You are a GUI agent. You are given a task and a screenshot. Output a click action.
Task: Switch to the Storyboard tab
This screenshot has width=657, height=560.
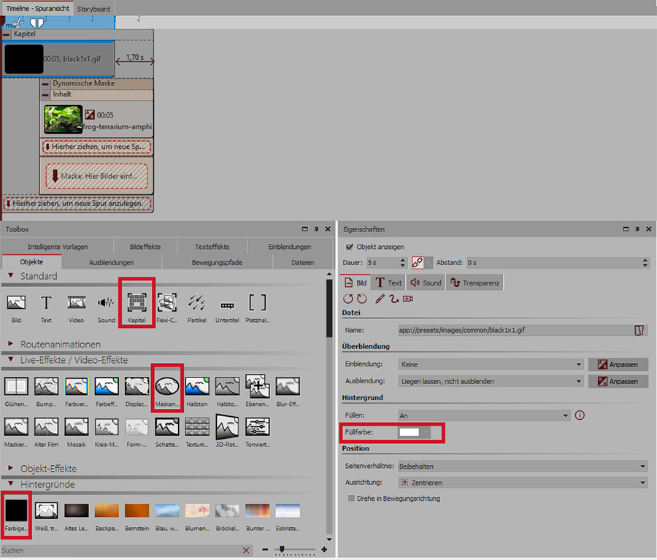(x=94, y=9)
